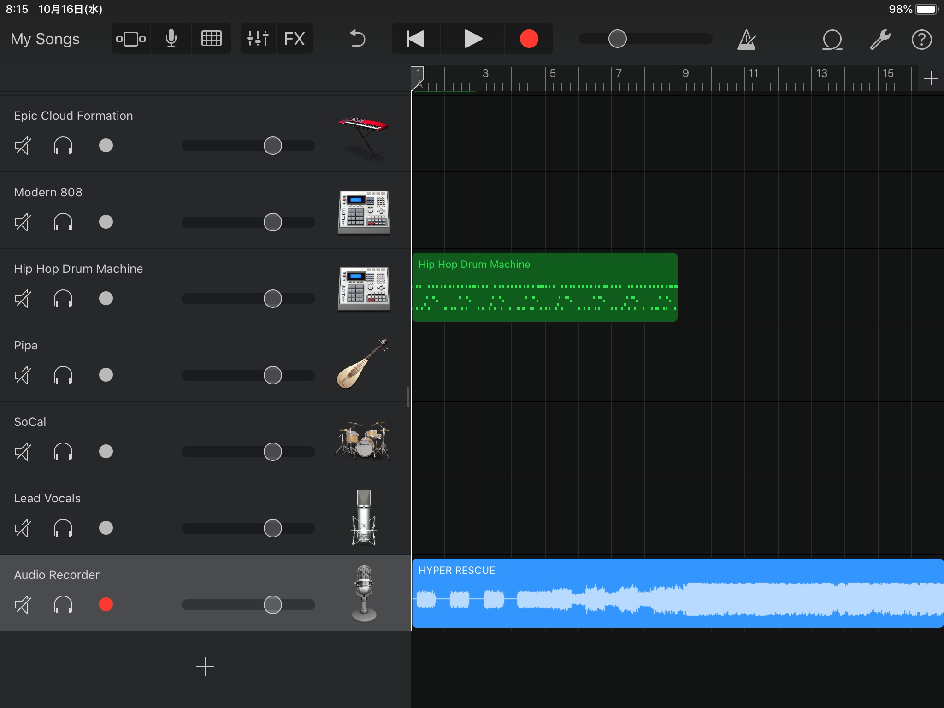Solo the Lead Vocals track
This screenshot has width=944, height=708.
click(x=63, y=528)
